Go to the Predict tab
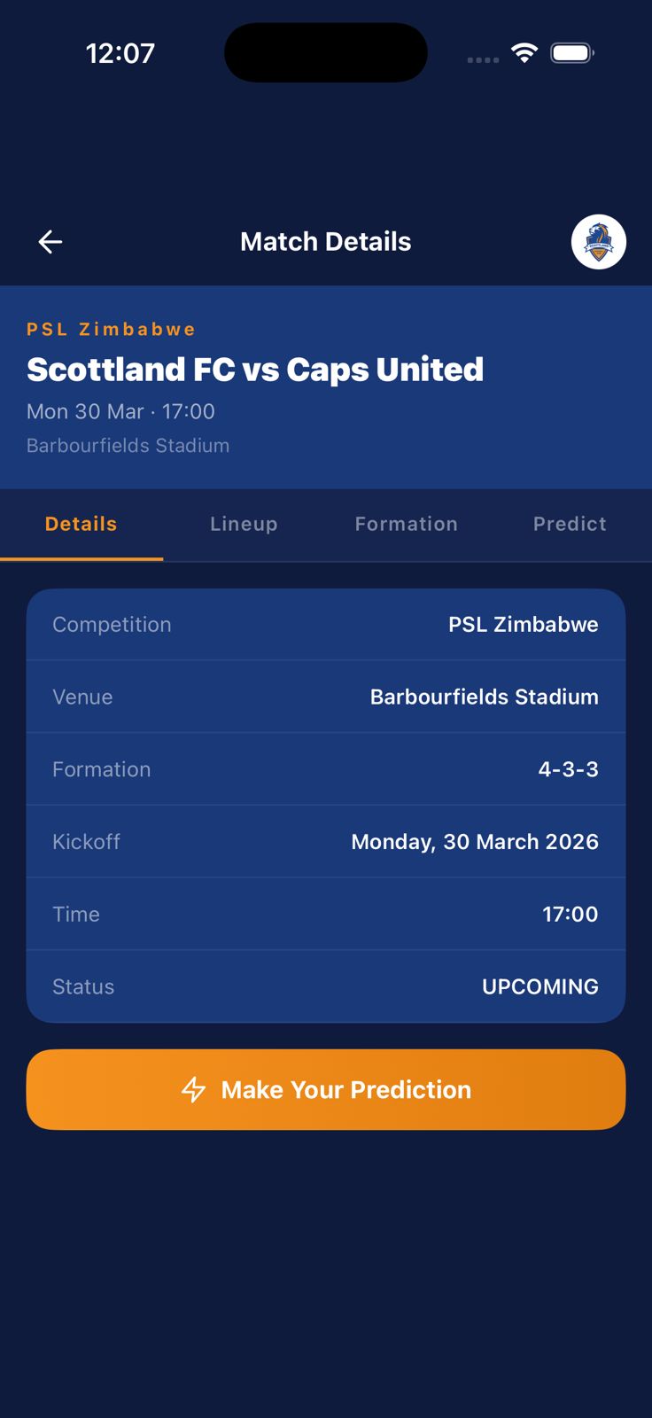This screenshot has width=652, height=1418. click(x=570, y=524)
